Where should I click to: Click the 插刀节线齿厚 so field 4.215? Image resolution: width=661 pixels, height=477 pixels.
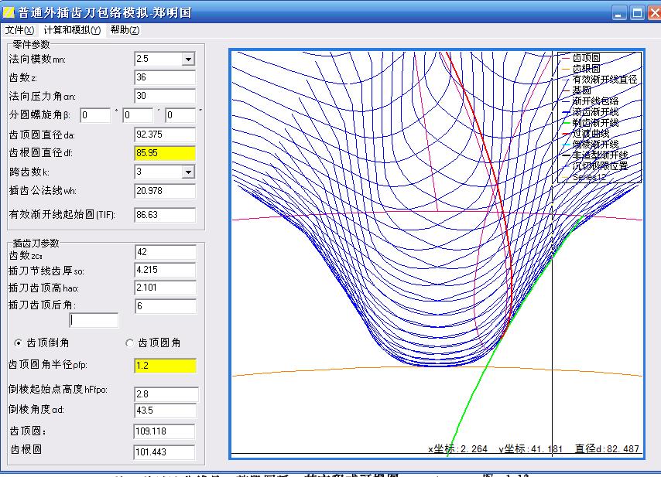click(166, 270)
